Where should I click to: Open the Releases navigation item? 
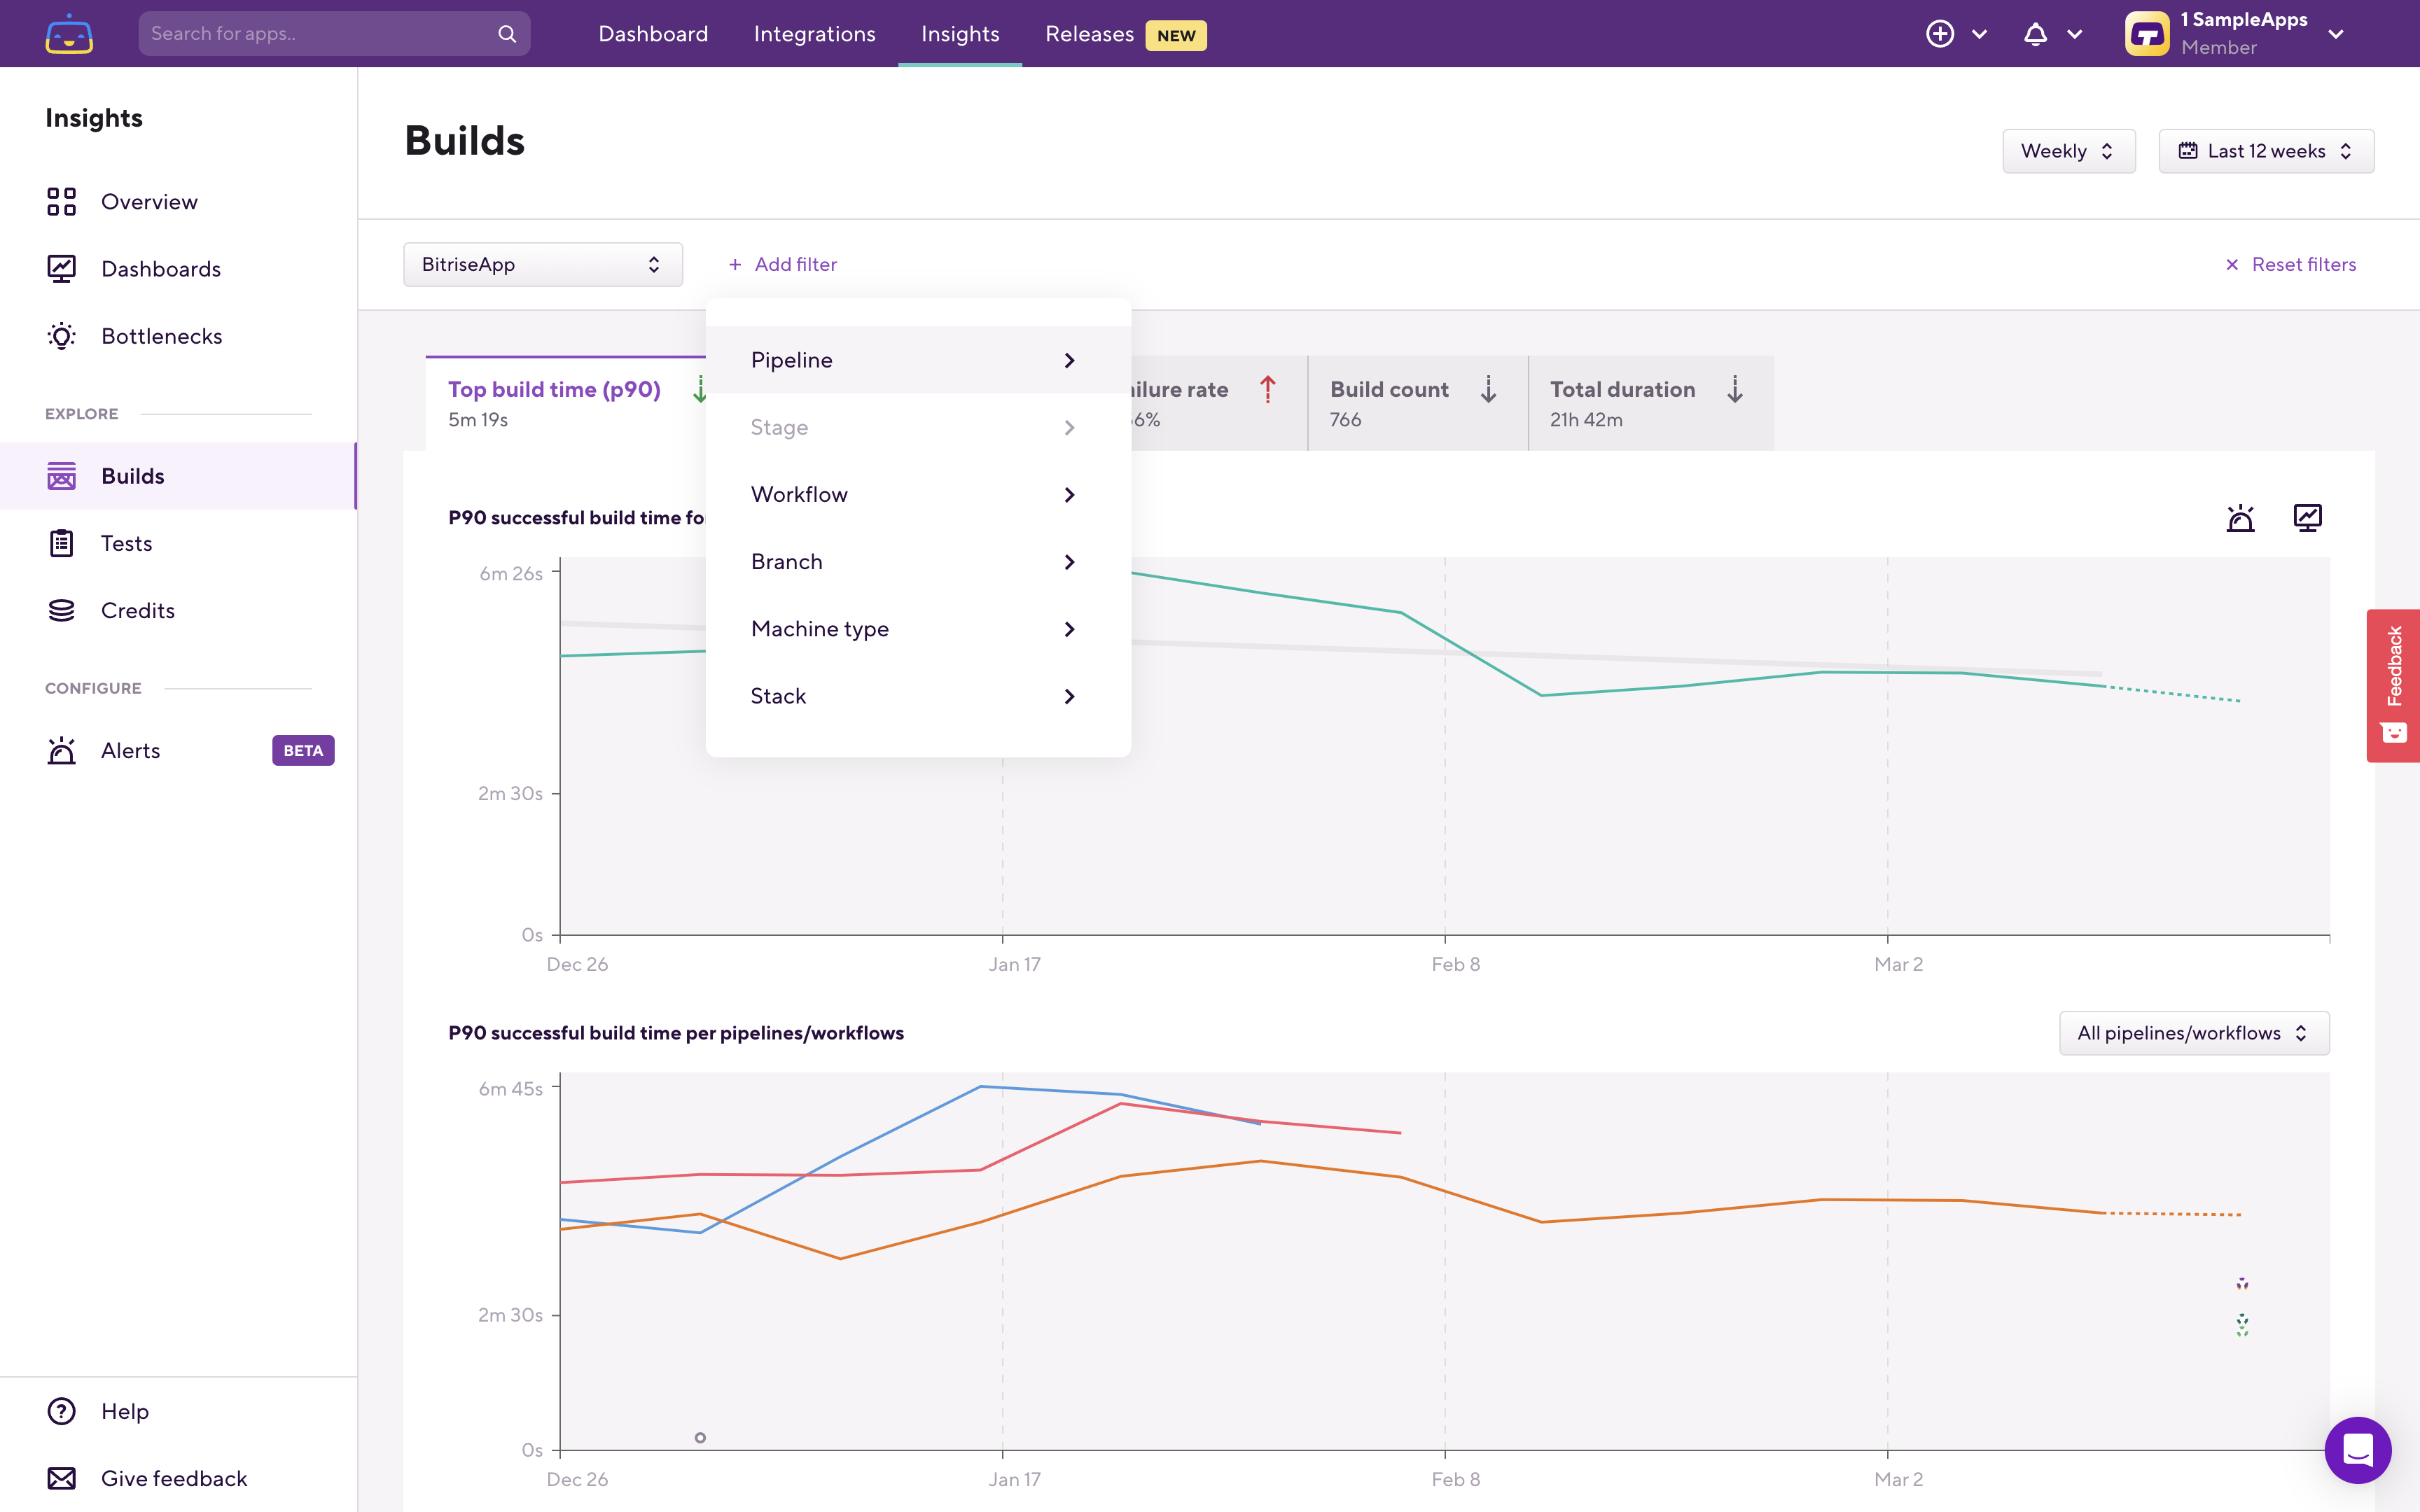pos(1089,34)
